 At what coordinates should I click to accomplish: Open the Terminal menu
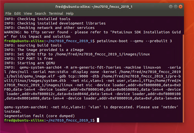(56, 13)
